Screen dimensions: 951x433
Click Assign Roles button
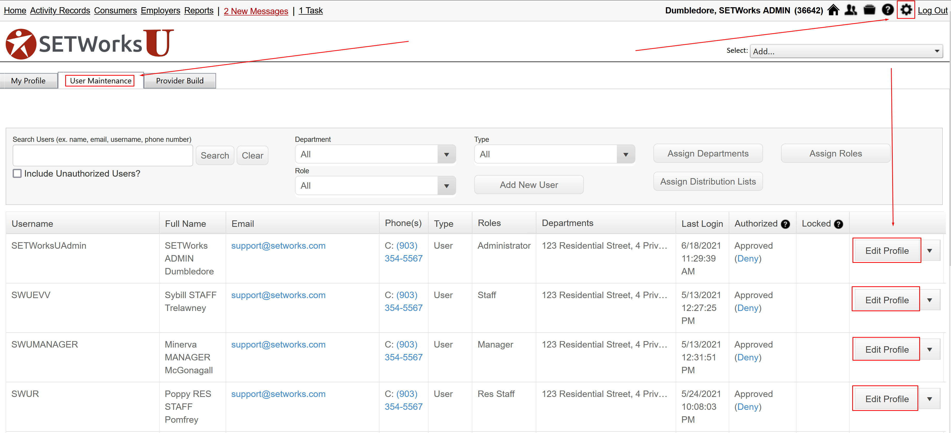pos(835,154)
